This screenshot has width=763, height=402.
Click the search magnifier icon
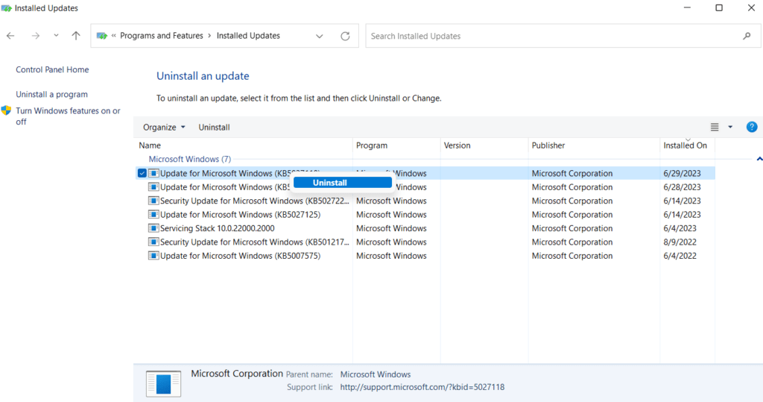pos(747,36)
